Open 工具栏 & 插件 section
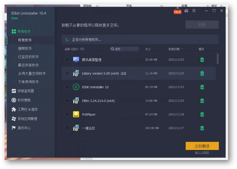This screenshot has width=237, height=169. [28, 109]
